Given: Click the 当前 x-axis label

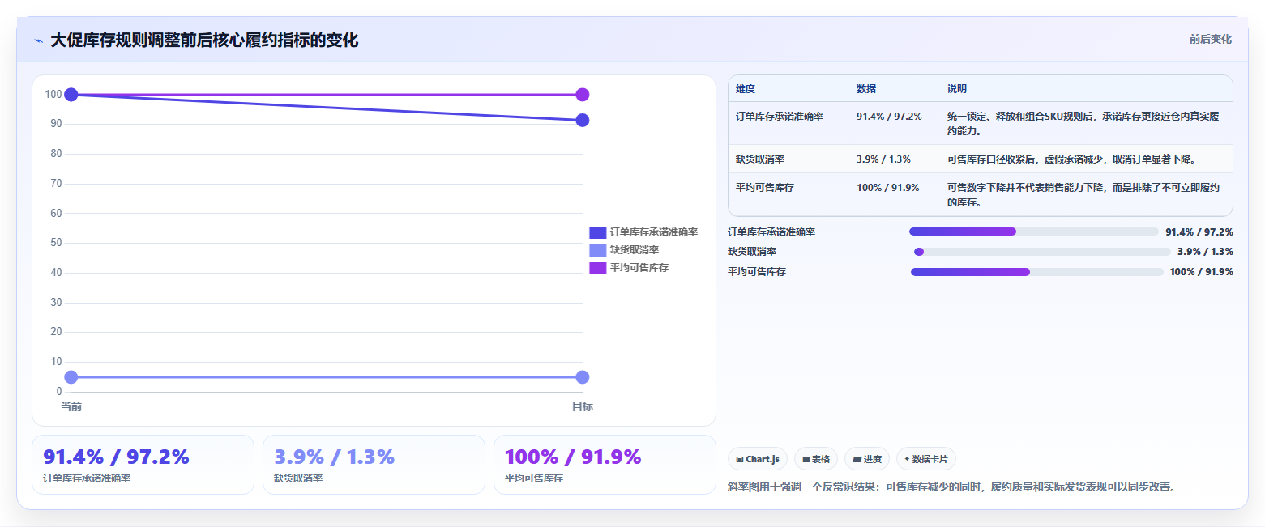Looking at the screenshot, I should click(71, 406).
